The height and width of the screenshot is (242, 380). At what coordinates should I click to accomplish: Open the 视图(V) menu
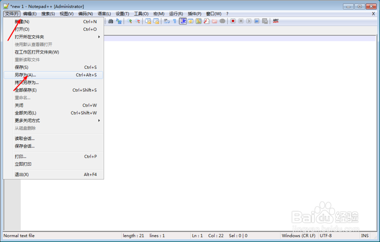coord(66,14)
